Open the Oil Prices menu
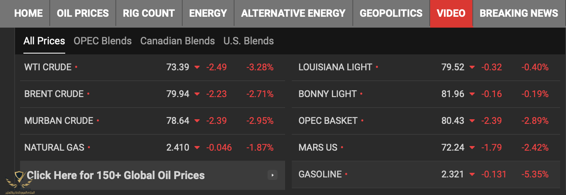566x195 pixels. [x=83, y=13]
